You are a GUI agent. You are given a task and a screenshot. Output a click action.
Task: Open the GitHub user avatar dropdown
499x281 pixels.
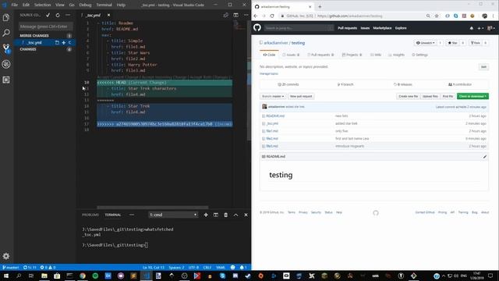coord(491,28)
